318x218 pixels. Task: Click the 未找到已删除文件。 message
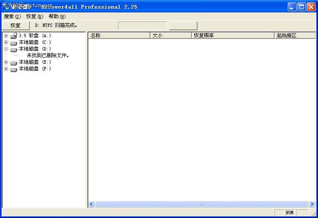[48, 55]
